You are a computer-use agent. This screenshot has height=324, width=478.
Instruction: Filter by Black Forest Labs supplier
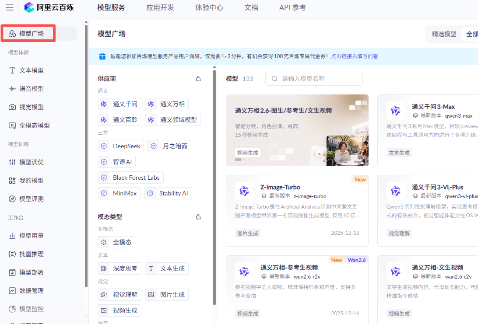tap(130, 178)
